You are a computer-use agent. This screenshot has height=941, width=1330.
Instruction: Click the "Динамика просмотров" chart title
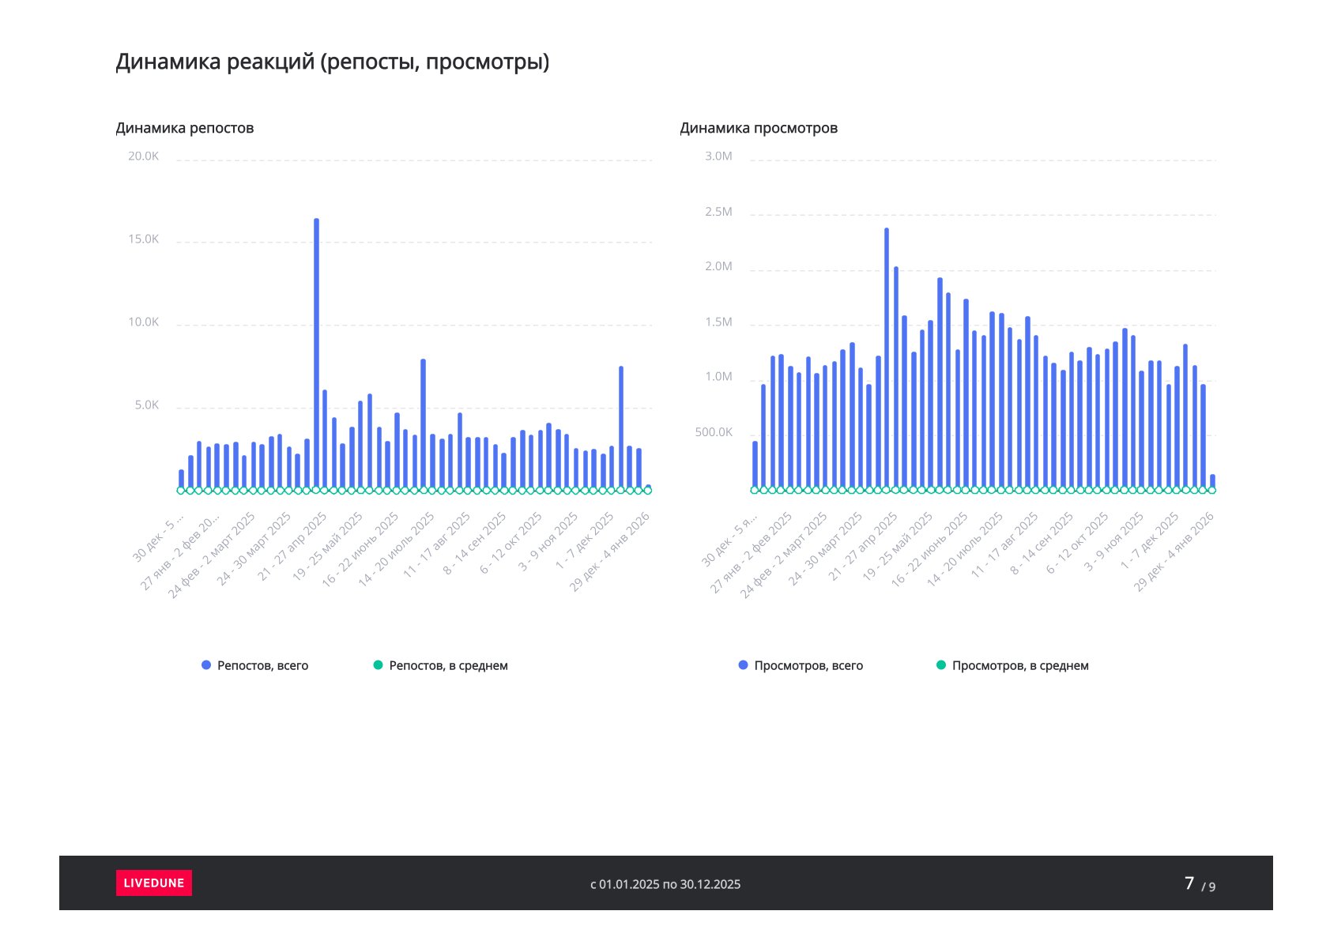coord(758,128)
